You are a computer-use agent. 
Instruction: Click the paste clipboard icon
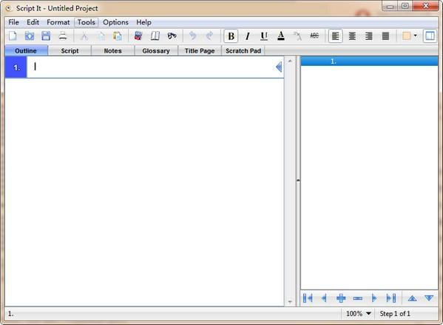[118, 36]
